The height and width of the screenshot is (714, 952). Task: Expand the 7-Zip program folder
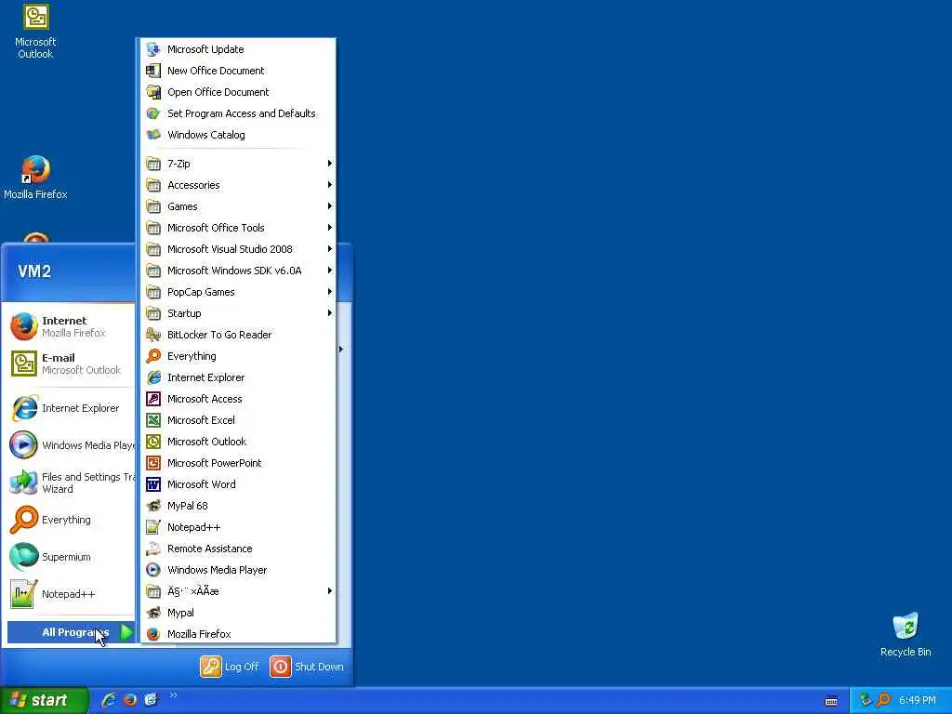(238, 164)
